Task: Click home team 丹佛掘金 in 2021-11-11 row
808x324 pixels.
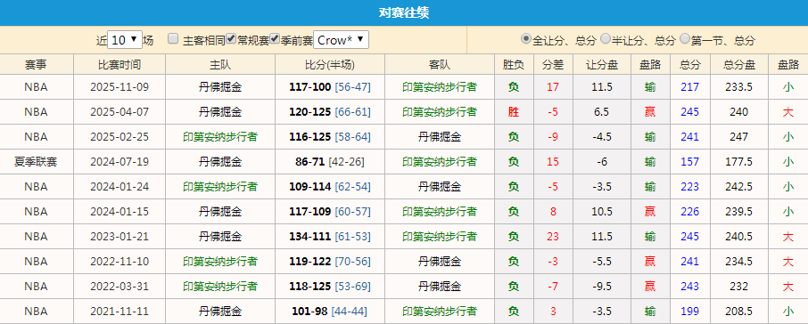Action: 220,312
